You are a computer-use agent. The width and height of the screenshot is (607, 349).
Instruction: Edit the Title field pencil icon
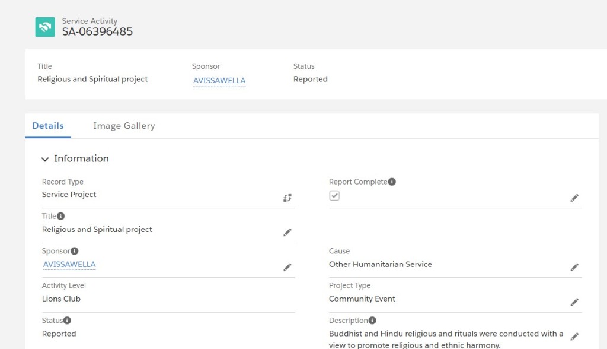[x=287, y=232]
